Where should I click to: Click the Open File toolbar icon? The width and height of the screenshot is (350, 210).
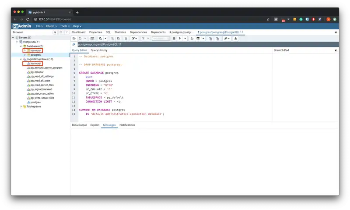[74, 39]
